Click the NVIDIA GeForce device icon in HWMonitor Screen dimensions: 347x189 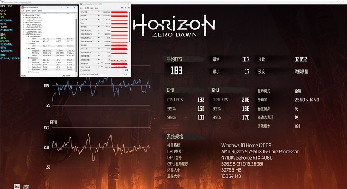pos(26,34)
